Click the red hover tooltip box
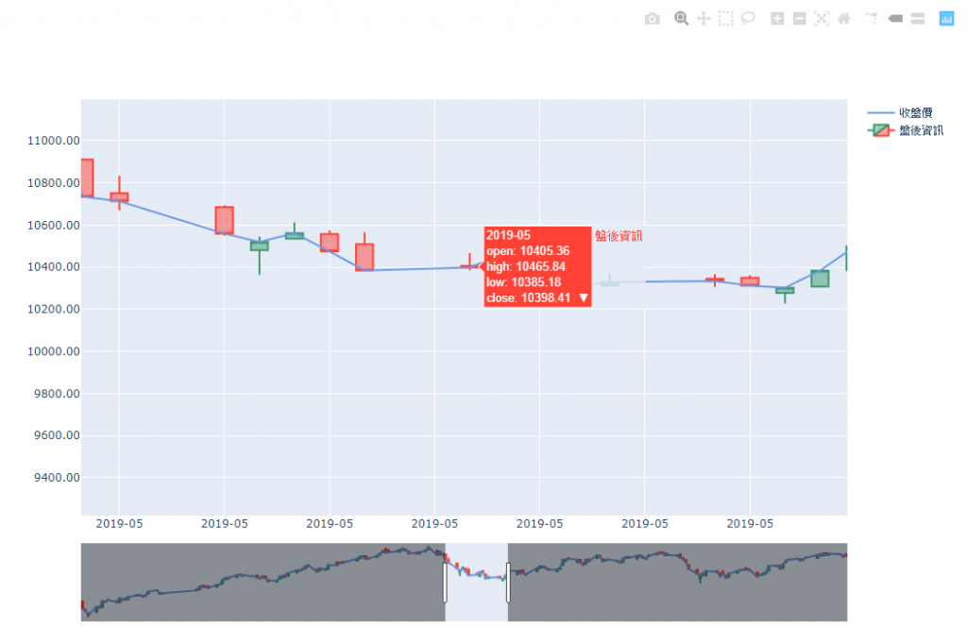Image resolution: width=967 pixels, height=627 pixels. [x=537, y=266]
